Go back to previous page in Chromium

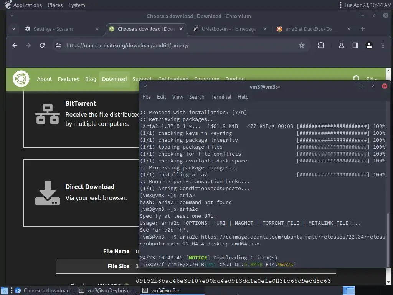point(15,45)
